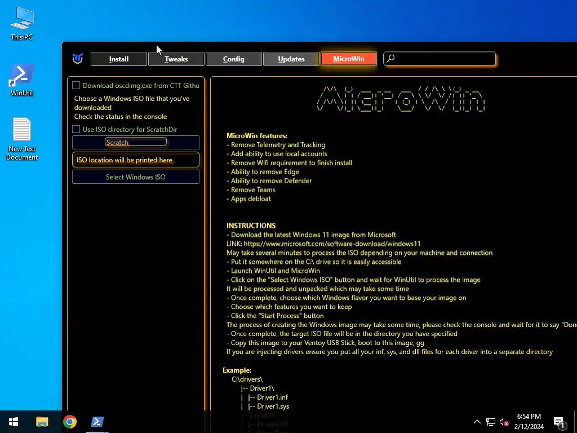Focus the search input field

coord(440,59)
